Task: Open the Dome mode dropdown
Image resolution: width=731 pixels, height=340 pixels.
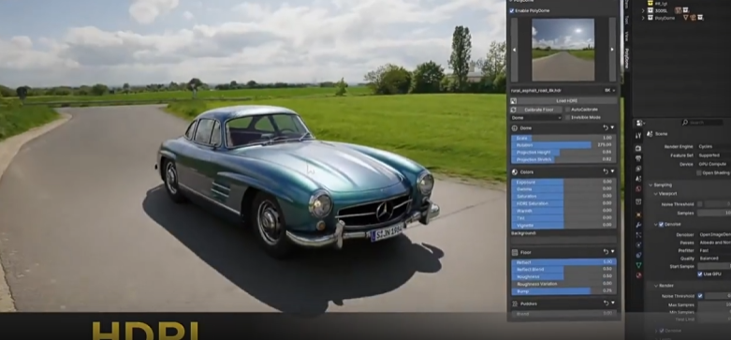Action: (x=536, y=118)
